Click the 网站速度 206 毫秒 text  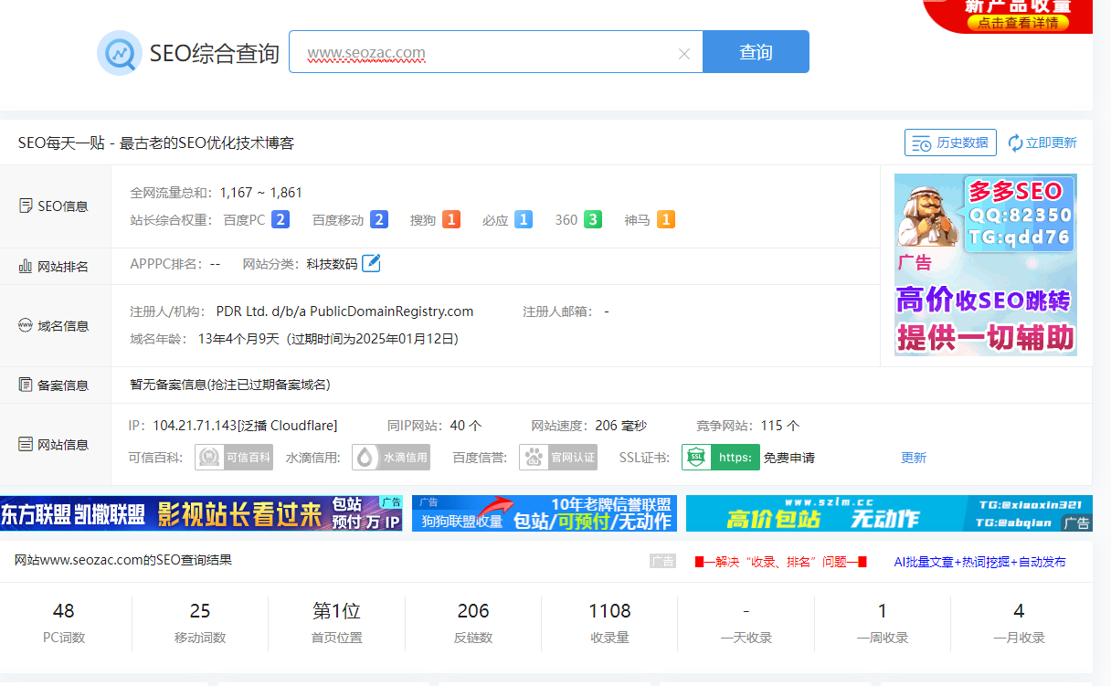point(588,426)
